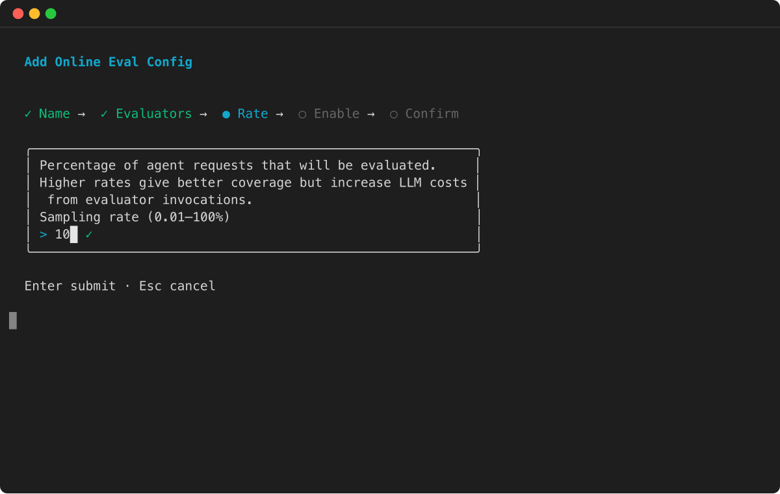Click the sampling rate value 10

click(62, 235)
